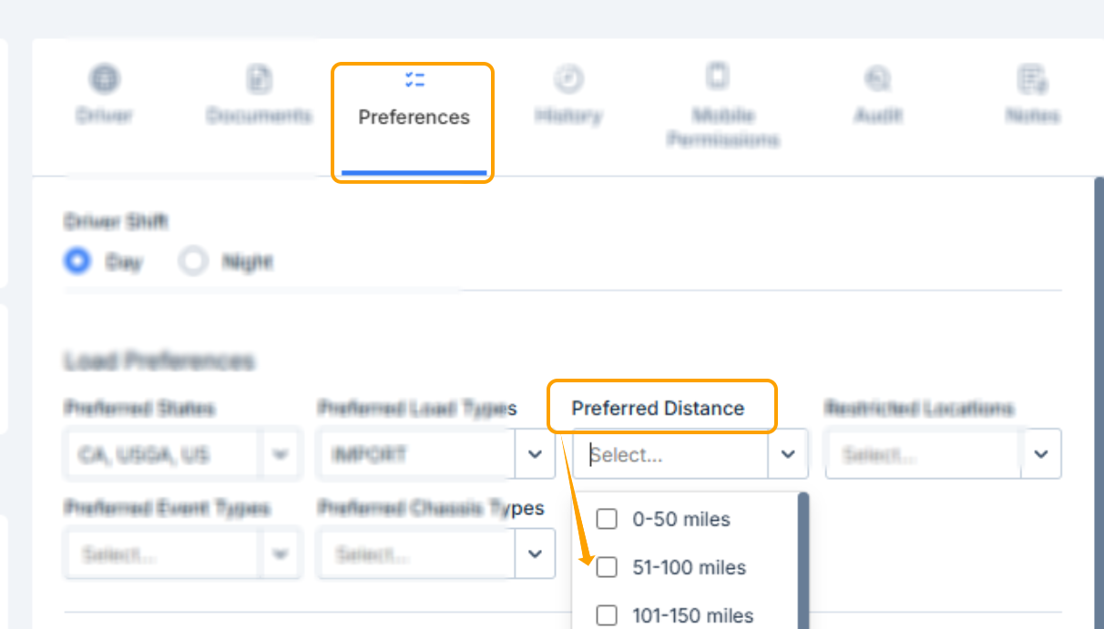Select the Night shift radio button

pos(193,262)
